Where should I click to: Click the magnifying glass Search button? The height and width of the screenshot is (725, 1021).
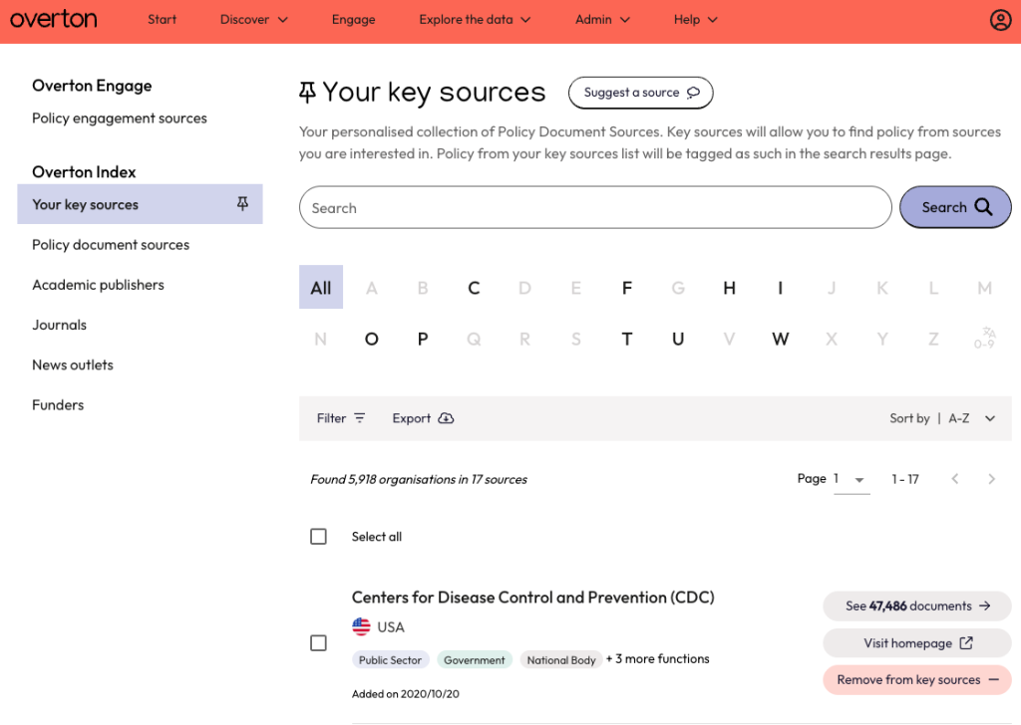point(955,207)
